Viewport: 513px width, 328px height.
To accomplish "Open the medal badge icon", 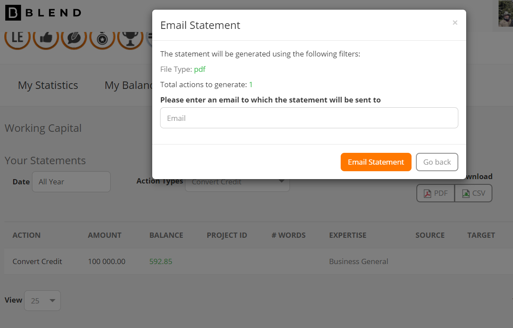I will pyautogui.click(x=102, y=39).
